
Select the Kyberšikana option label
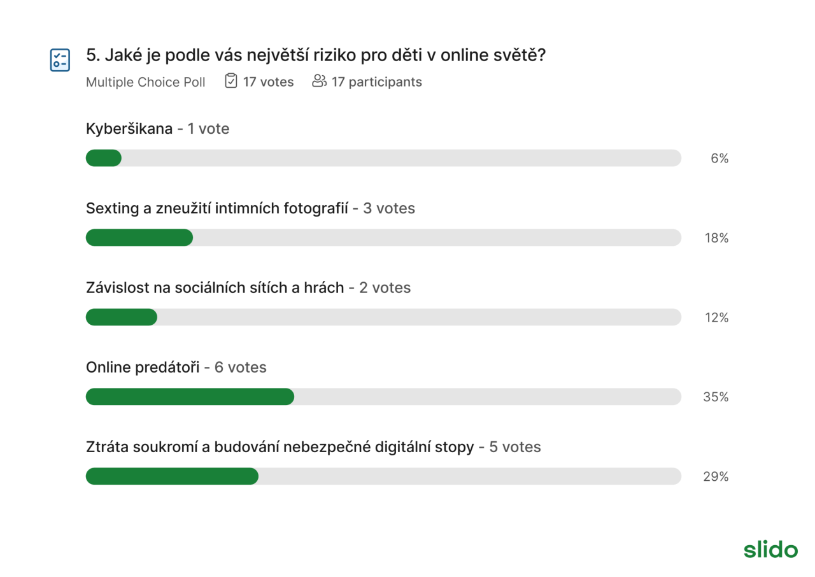pyautogui.click(x=129, y=129)
